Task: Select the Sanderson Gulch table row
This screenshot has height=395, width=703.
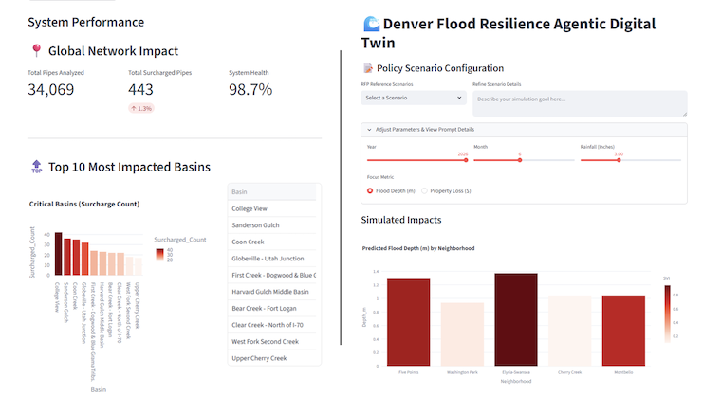Action: click(273, 225)
